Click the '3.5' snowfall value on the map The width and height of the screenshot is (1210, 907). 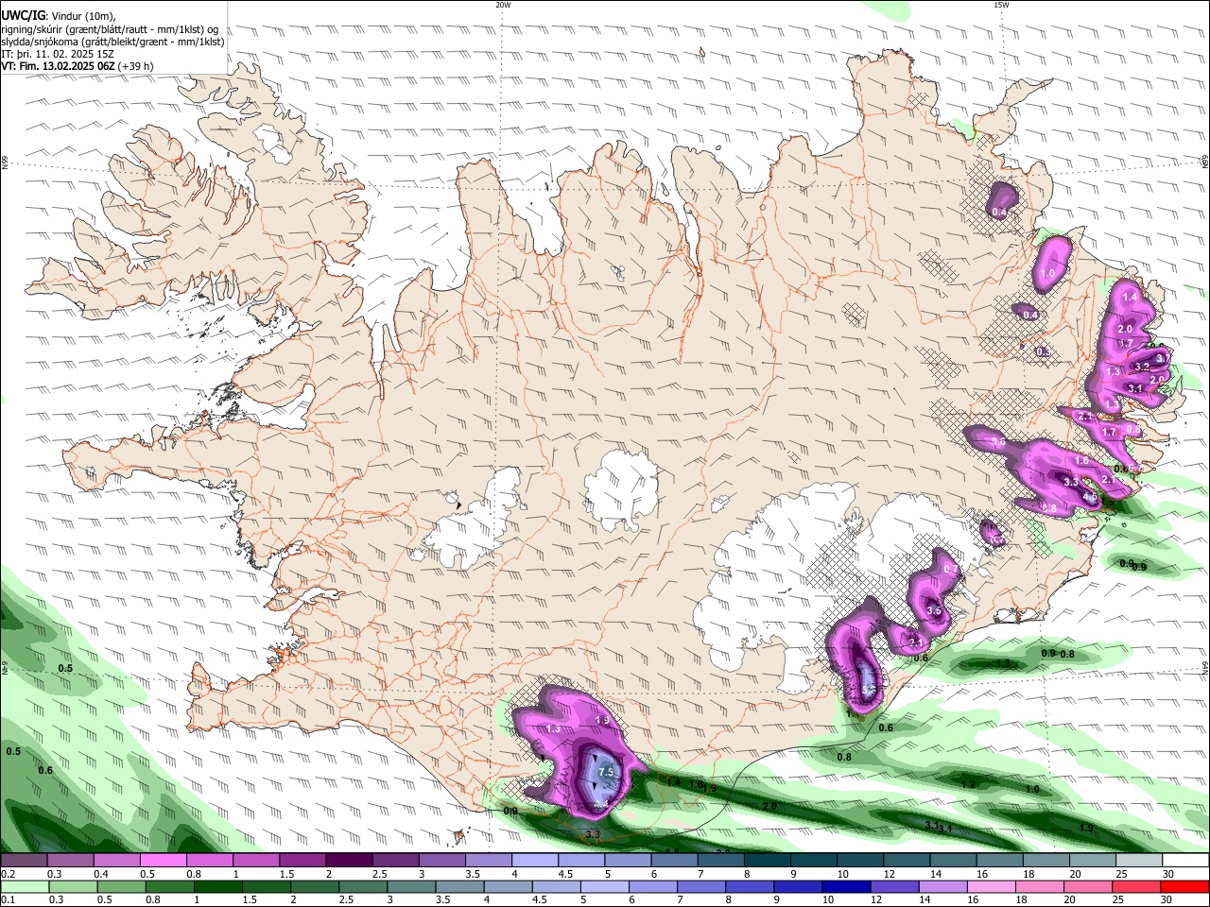coord(934,610)
